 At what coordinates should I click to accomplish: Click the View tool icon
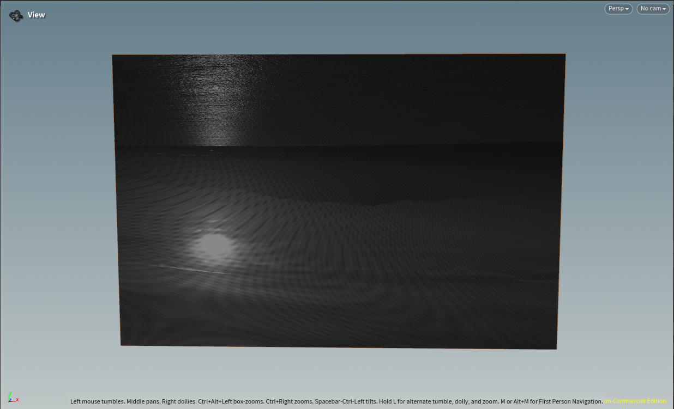[x=16, y=15]
